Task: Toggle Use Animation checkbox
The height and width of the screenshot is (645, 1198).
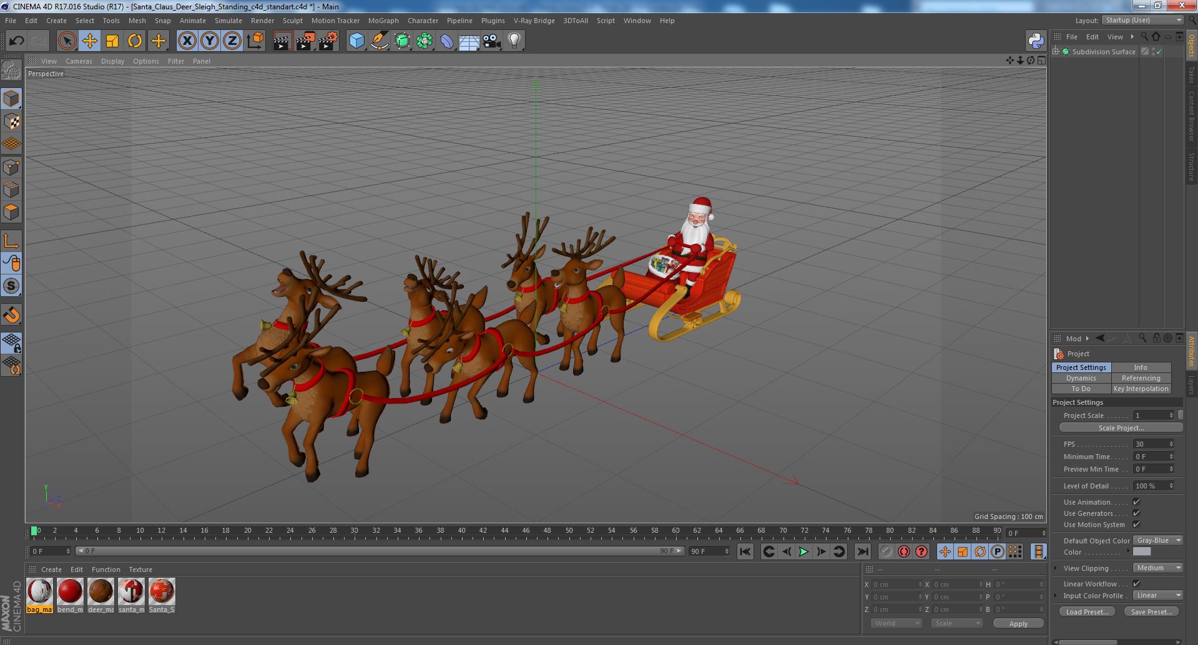Action: pyautogui.click(x=1136, y=502)
